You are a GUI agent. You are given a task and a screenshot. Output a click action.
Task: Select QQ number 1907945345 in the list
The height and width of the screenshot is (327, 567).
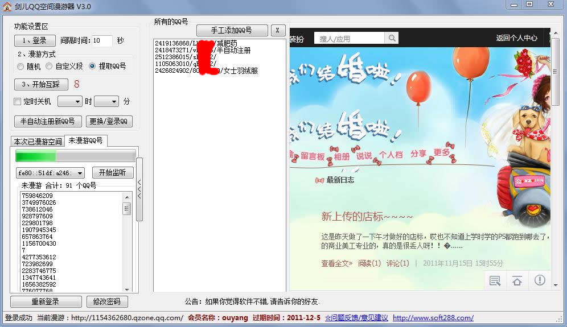pos(39,230)
